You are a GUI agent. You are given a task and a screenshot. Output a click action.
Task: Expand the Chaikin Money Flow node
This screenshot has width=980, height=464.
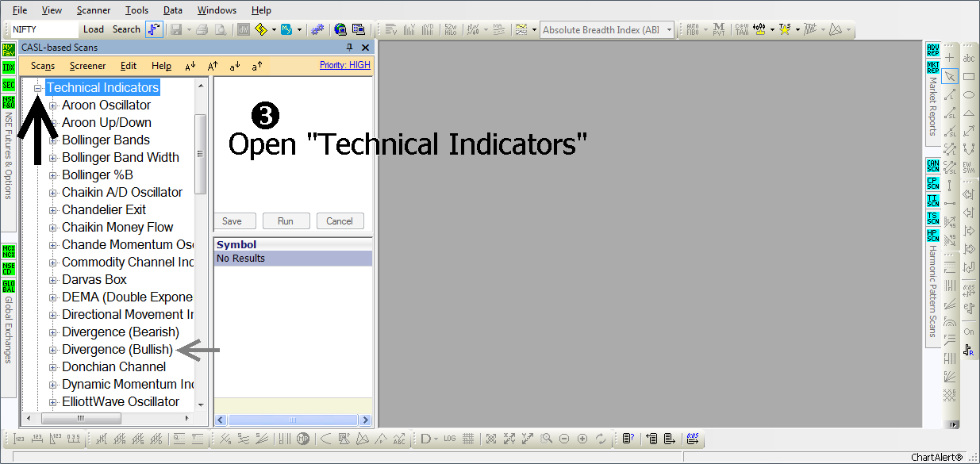tap(53, 228)
